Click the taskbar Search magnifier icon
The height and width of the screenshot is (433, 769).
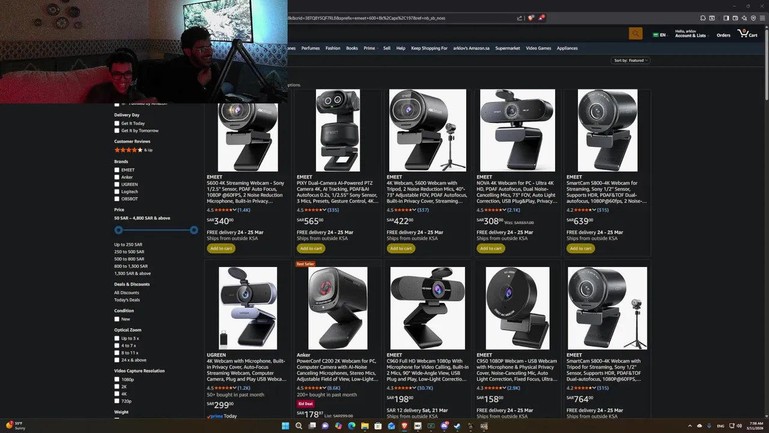click(x=299, y=426)
